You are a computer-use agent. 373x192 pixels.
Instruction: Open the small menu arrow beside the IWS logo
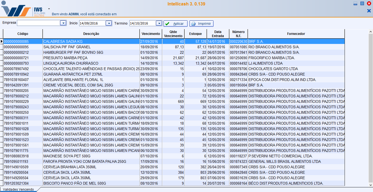click(x=49, y=9)
